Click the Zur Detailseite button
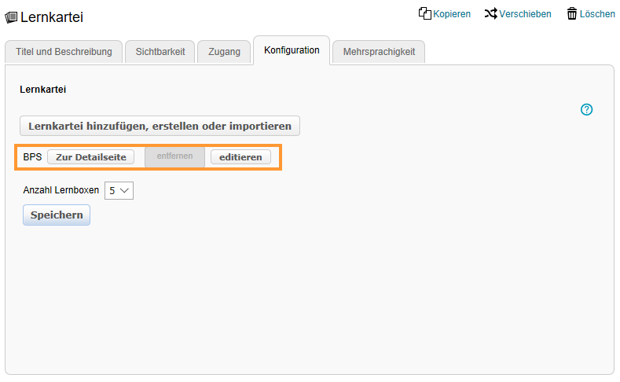 pos(90,157)
